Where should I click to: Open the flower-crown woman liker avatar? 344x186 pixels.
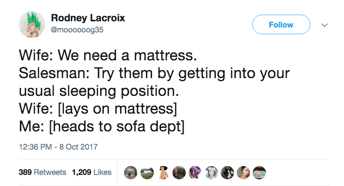pyautogui.click(x=212, y=172)
